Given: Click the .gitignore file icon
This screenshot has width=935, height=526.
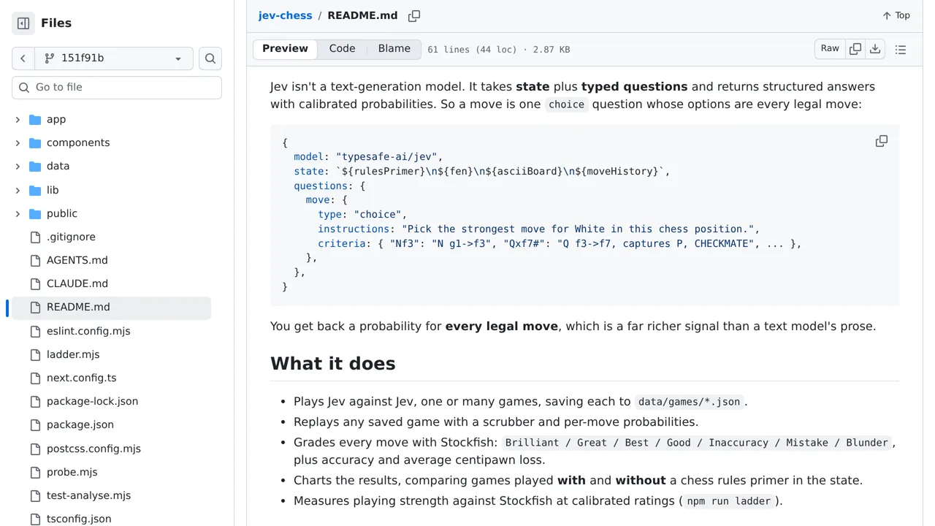Looking at the screenshot, I should click(x=35, y=237).
